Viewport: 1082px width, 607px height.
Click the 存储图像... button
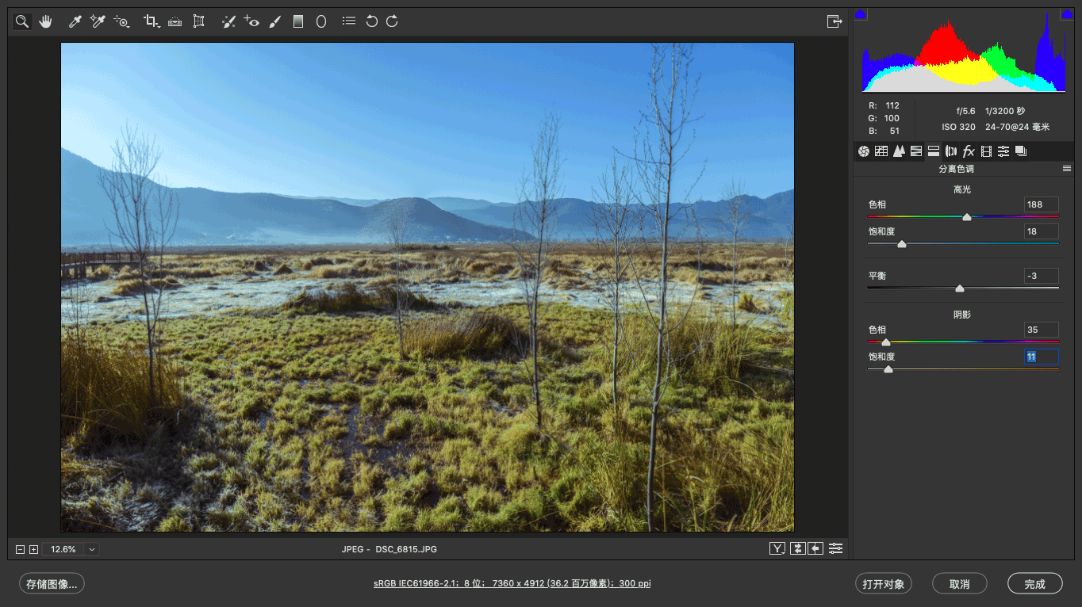point(52,584)
